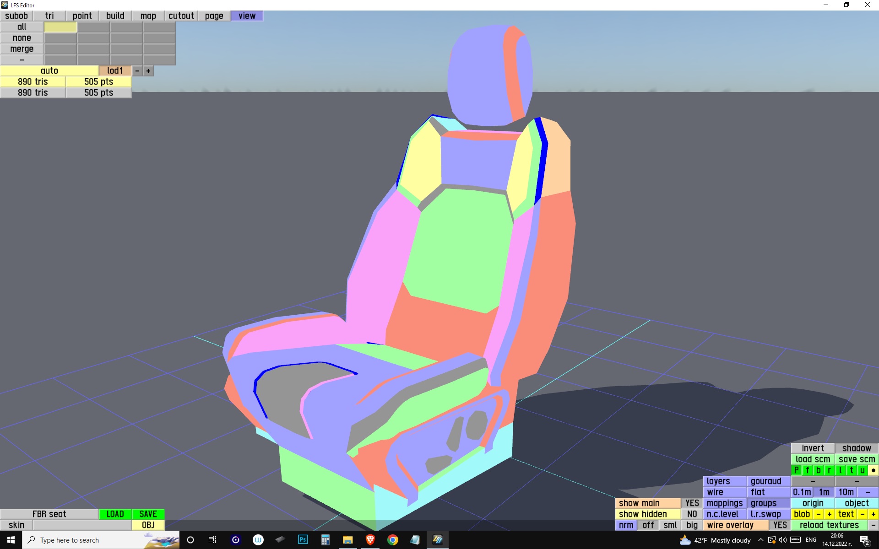Image resolution: width=879 pixels, height=549 pixels.
Task: Click the black dot view button
Action: (x=873, y=470)
